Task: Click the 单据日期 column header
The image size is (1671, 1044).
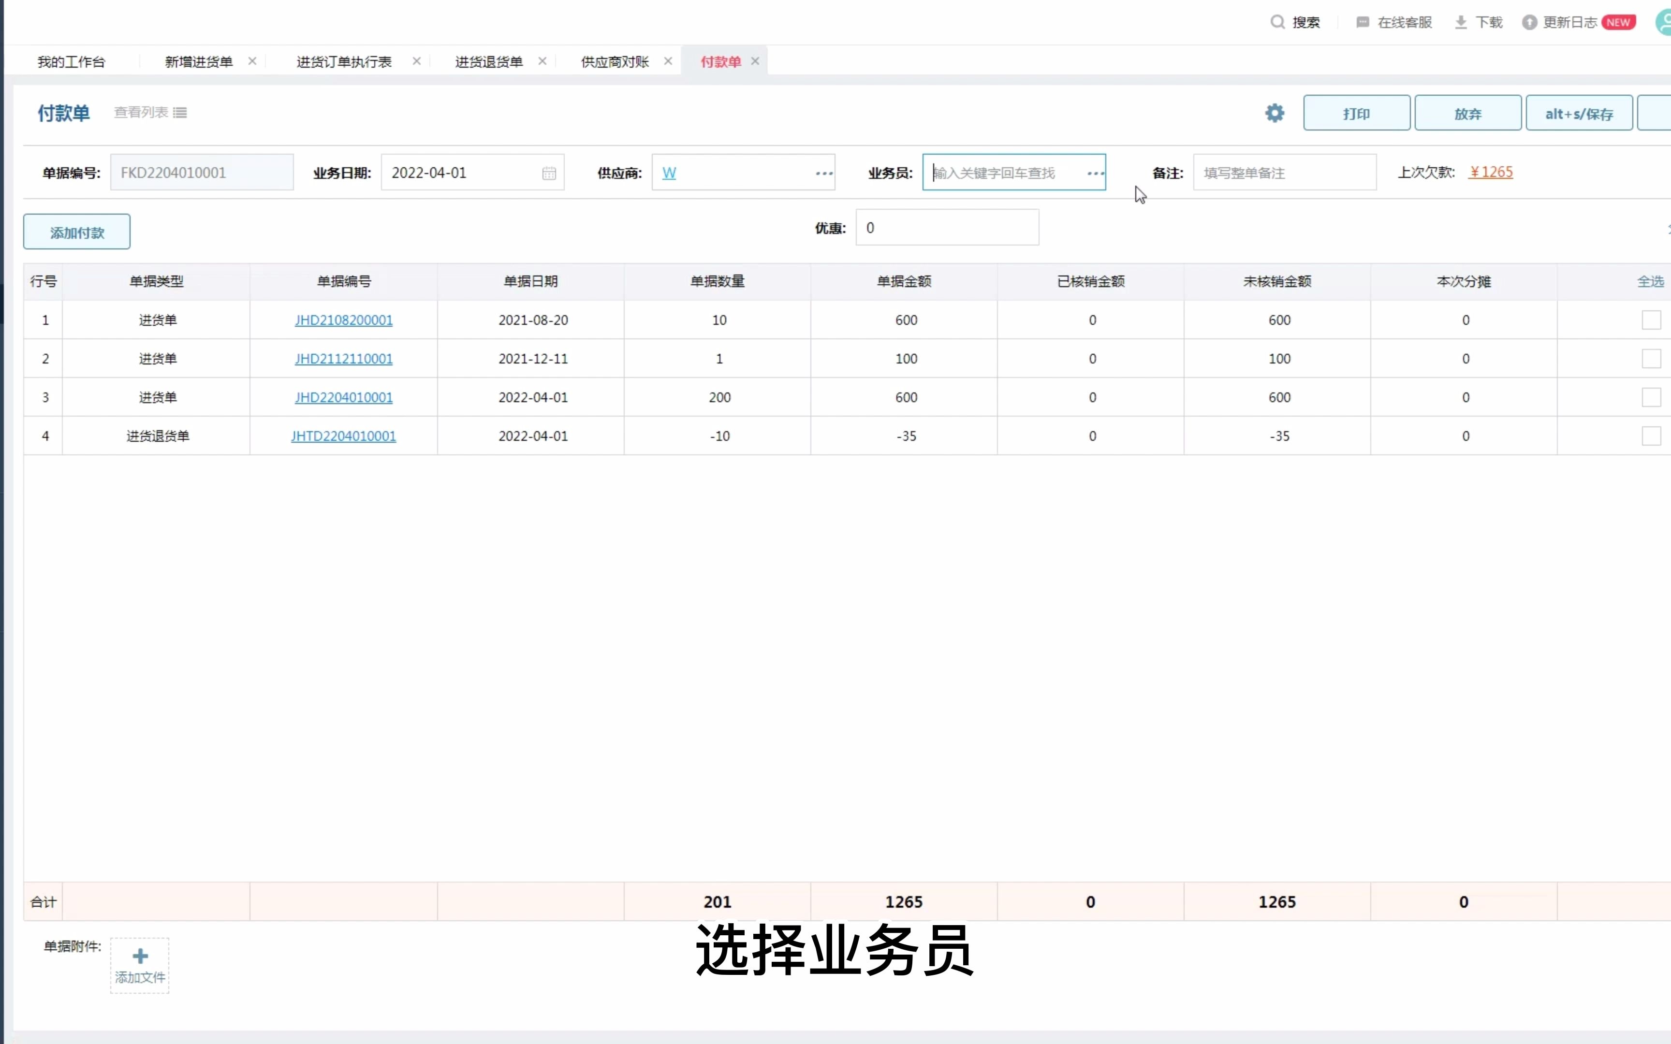Action: pos(530,281)
